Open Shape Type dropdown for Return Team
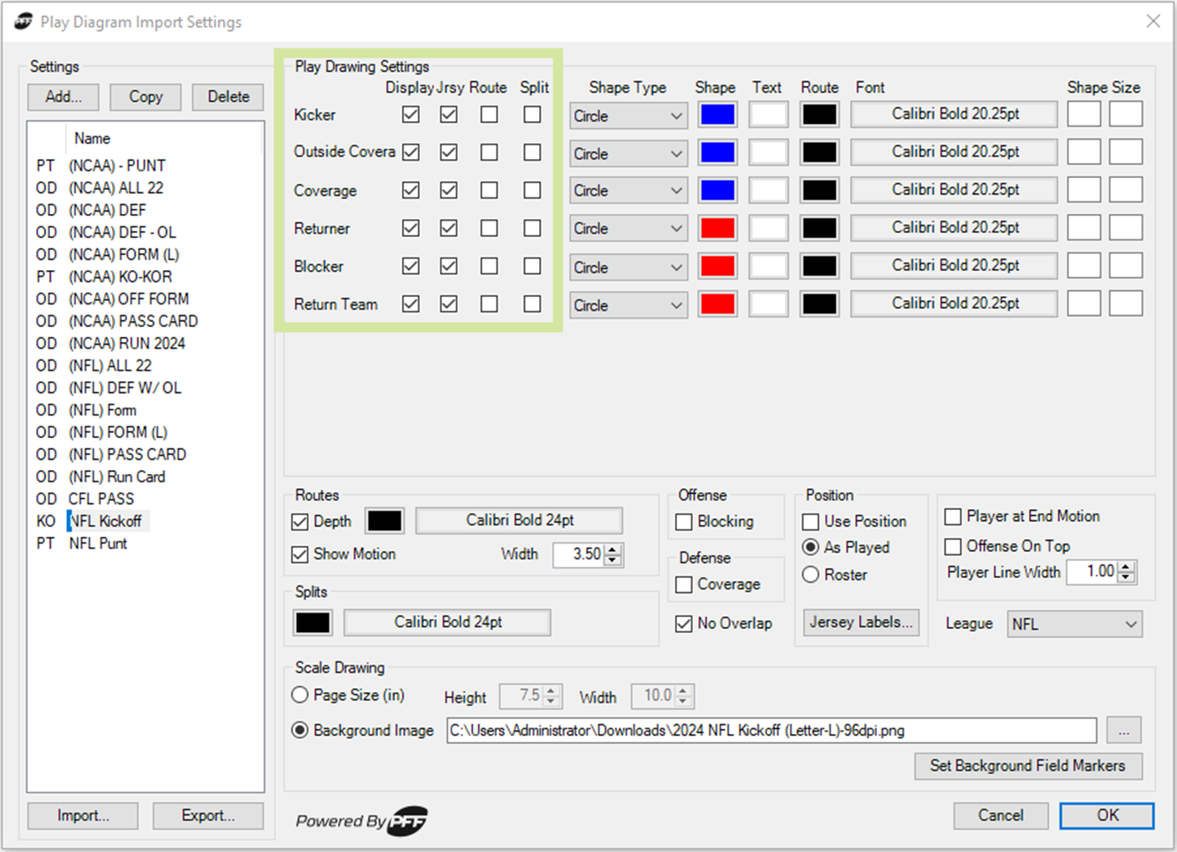Image resolution: width=1177 pixels, height=852 pixels. click(x=629, y=306)
